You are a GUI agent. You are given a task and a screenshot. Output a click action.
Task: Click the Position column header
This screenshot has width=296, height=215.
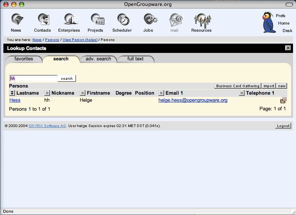pos(144,93)
